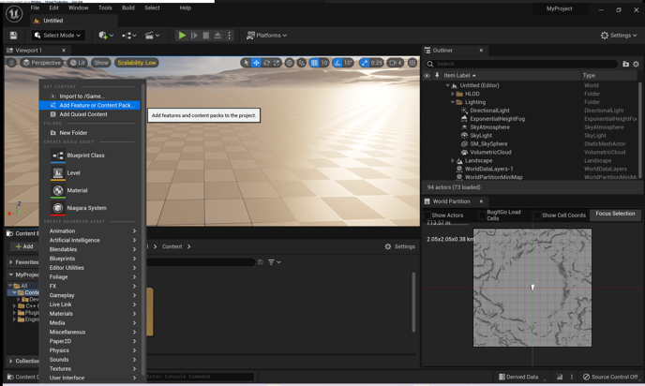
Task: Click the Outliner search field
Action: (x=522, y=64)
